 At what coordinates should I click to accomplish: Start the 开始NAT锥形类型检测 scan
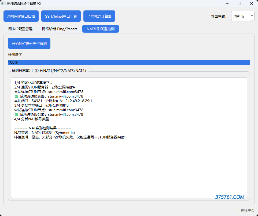[29, 44]
